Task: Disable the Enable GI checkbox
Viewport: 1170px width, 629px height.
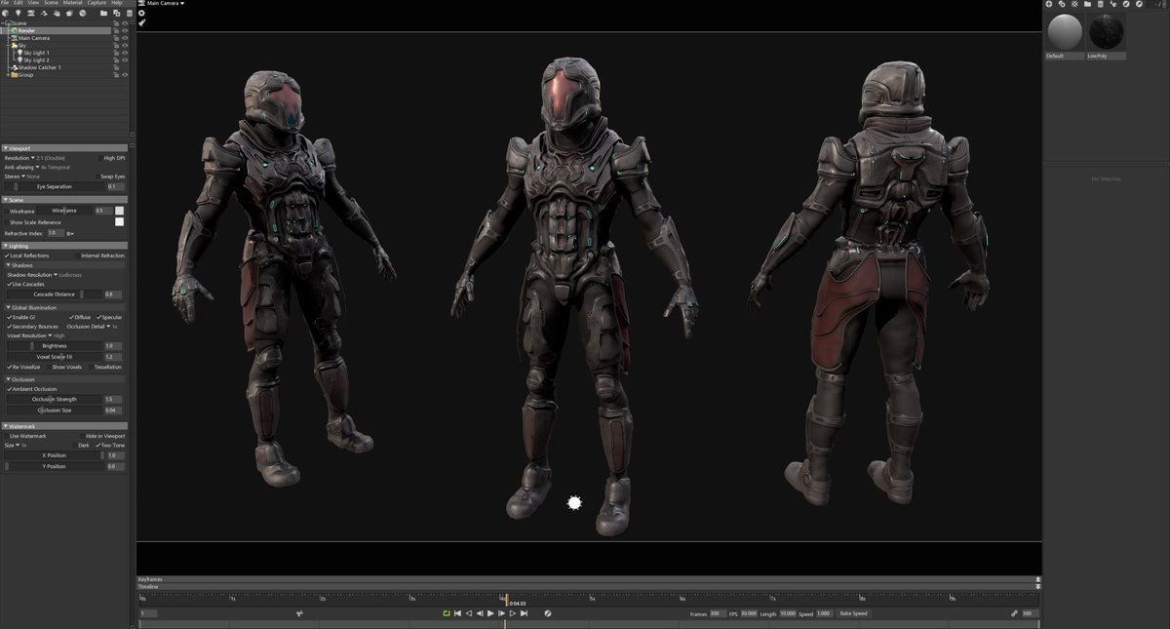Action: pyautogui.click(x=10, y=317)
